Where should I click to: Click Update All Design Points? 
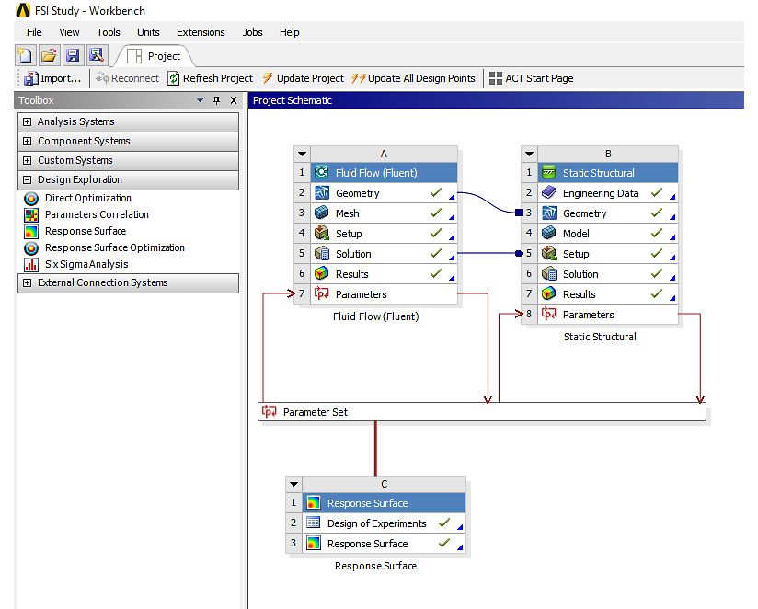pos(413,78)
